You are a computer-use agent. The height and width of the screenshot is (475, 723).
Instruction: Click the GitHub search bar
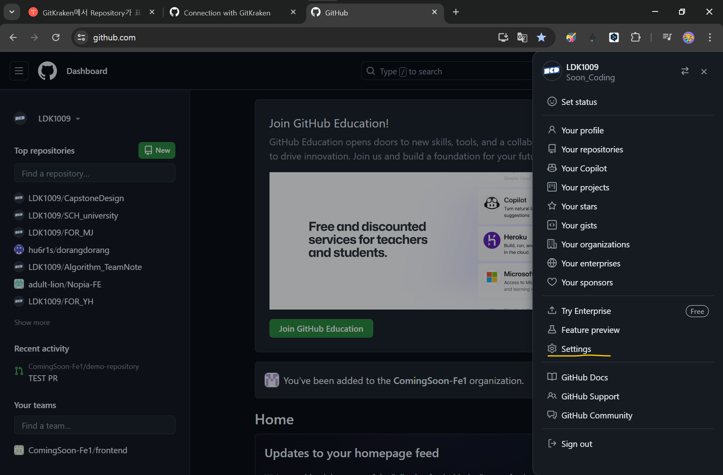point(447,71)
